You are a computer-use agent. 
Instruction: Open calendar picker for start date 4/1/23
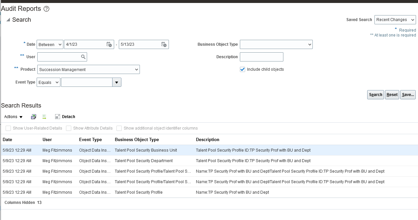[x=109, y=44]
